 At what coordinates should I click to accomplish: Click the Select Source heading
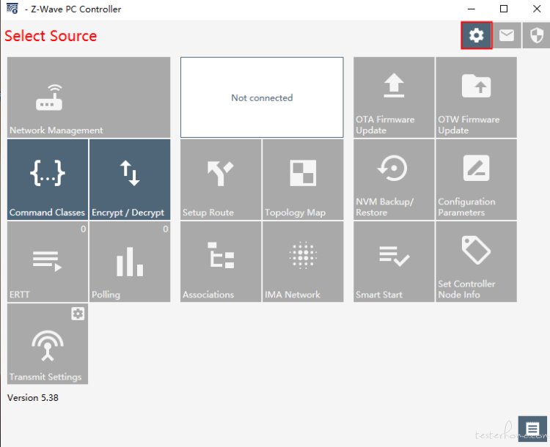pyautogui.click(x=51, y=36)
